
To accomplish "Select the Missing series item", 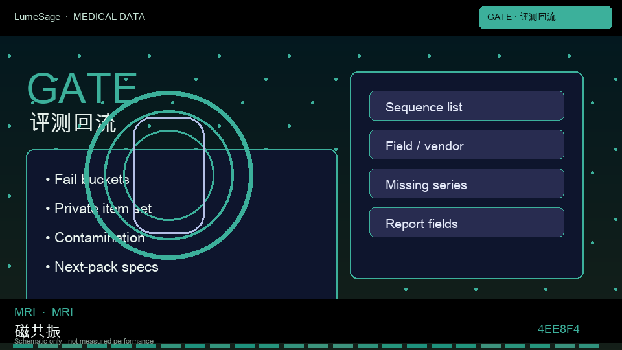I will coord(466,183).
